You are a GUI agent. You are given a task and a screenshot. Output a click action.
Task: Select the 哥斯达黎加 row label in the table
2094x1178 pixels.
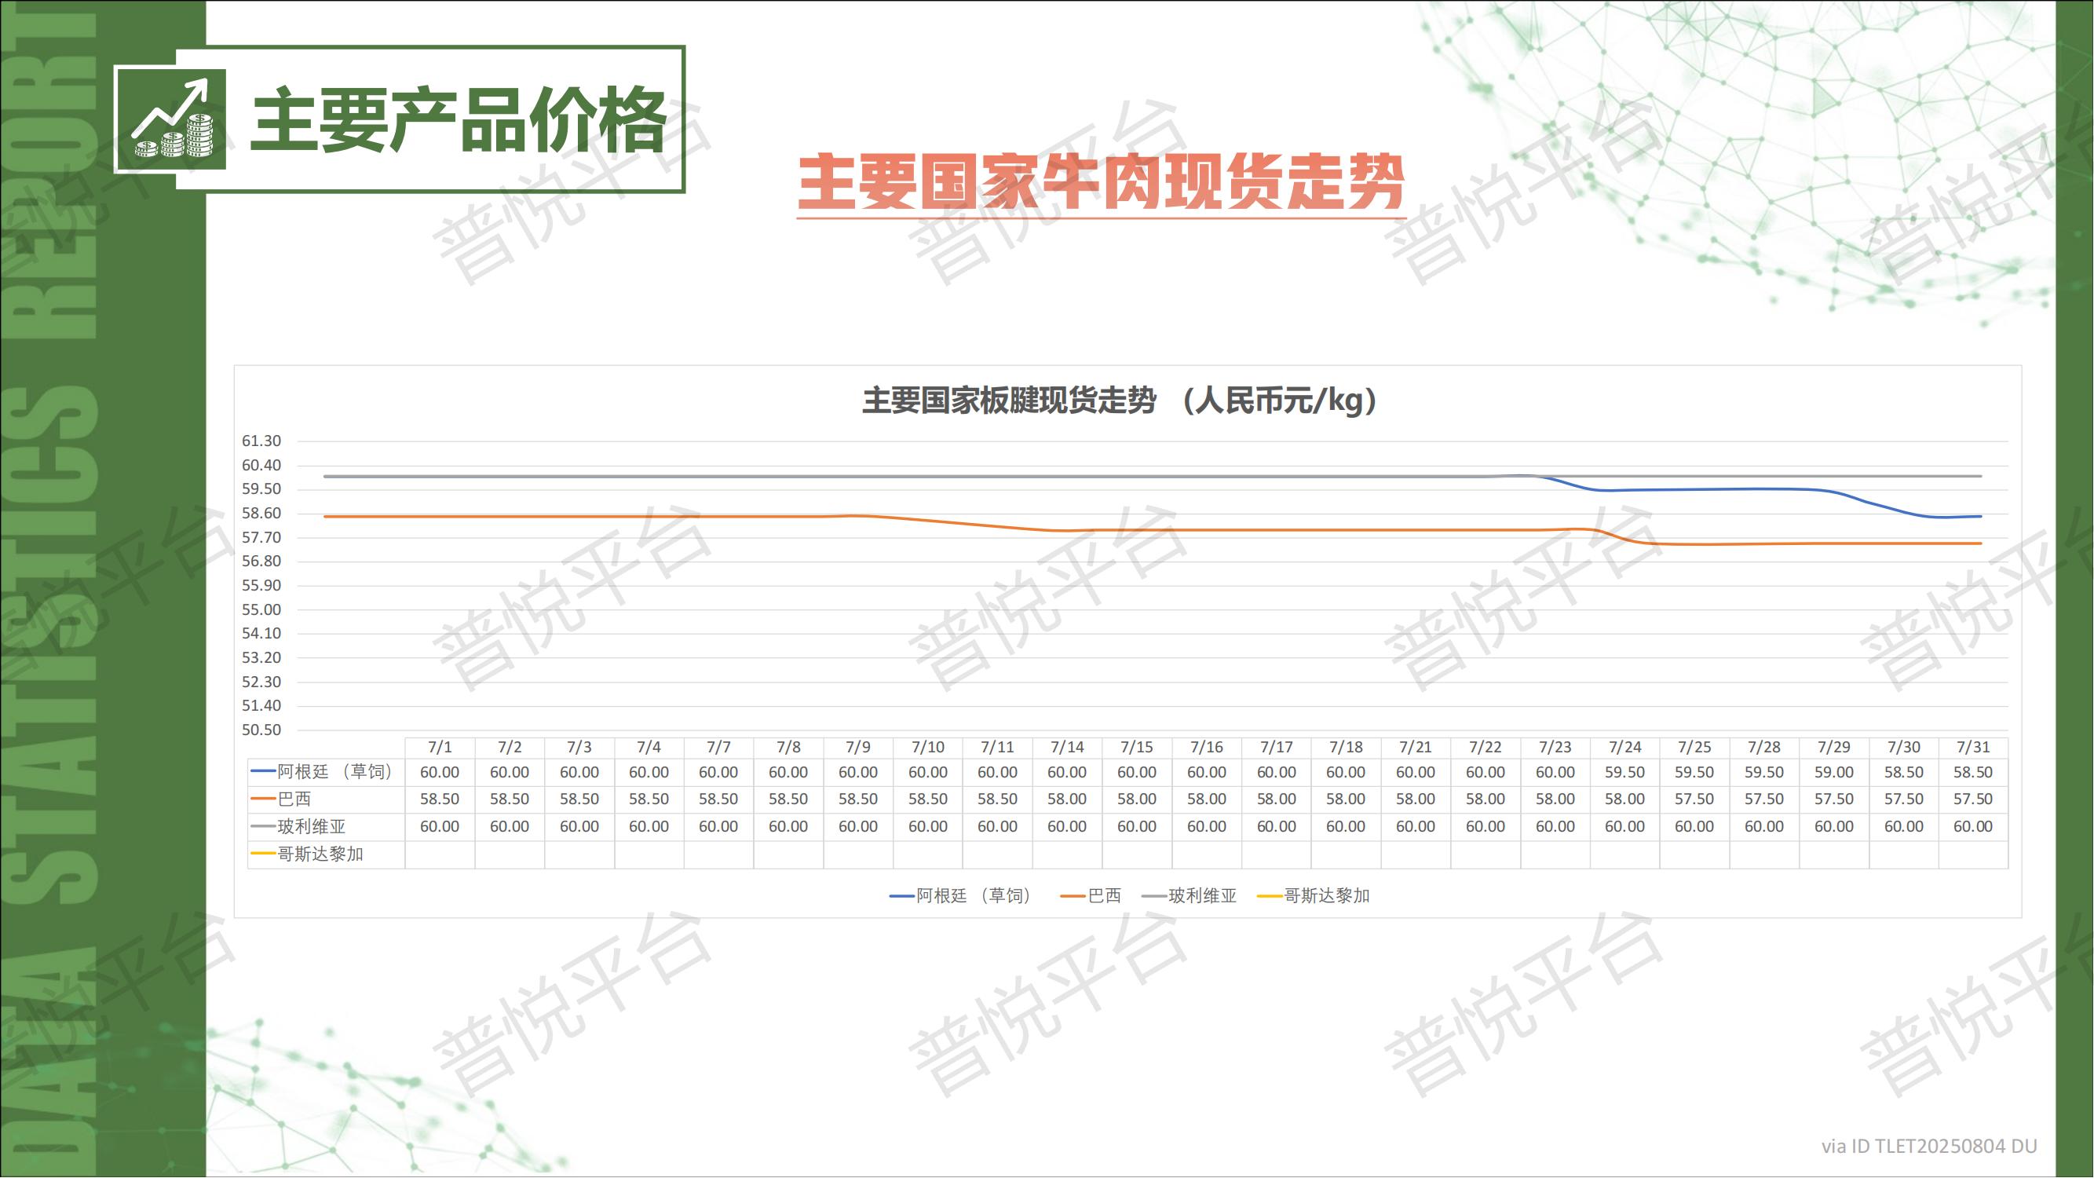(320, 855)
